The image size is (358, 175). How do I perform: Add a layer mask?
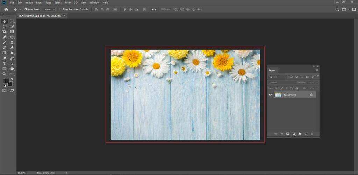point(288,134)
